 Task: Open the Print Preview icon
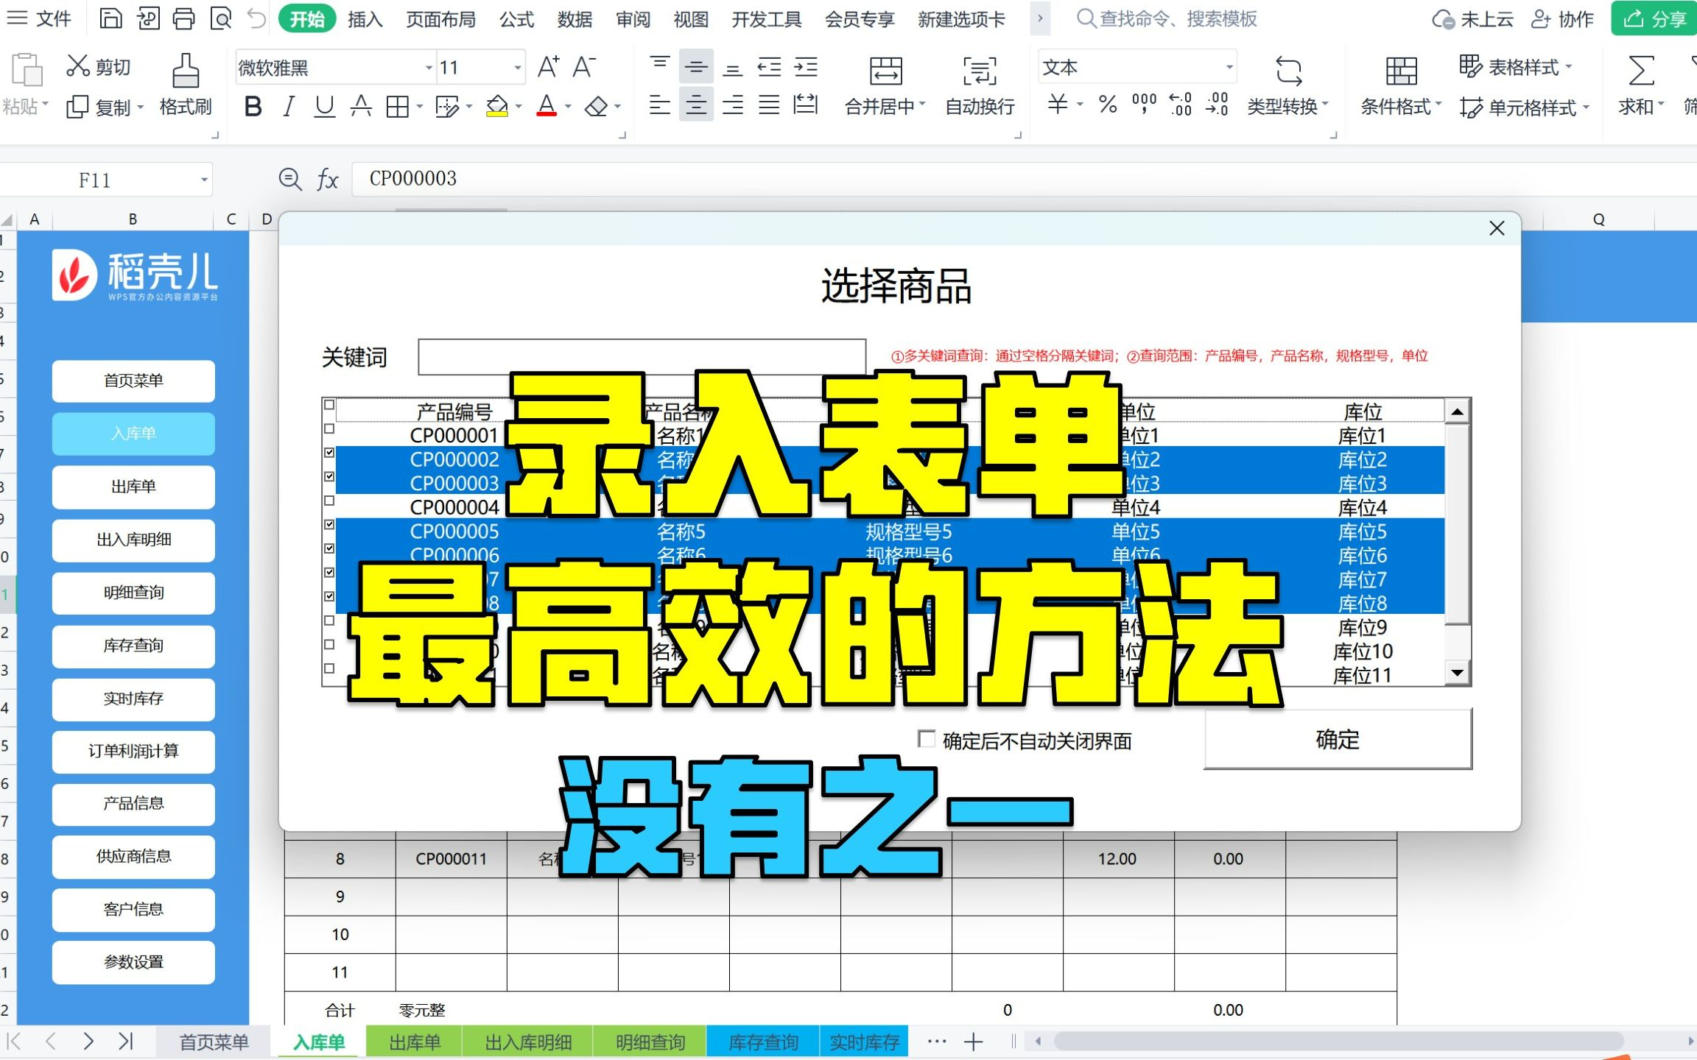click(220, 18)
